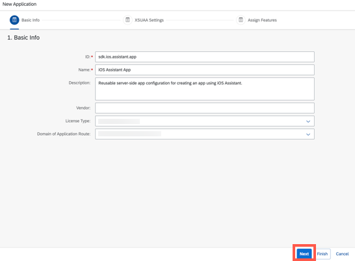Select the Basic Info wizard step label
This screenshot has height=261, width=355.
[31, 20]
